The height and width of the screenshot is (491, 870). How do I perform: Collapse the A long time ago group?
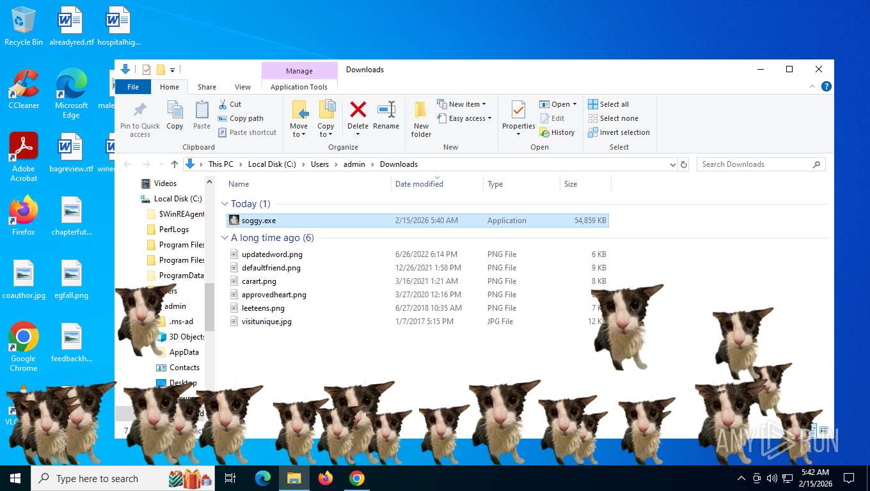pyautogui.click(x=225, y=238)
